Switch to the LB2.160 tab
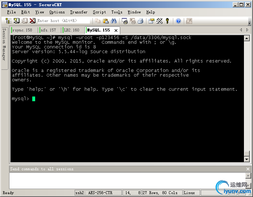This screenshot has width=253, height=197. coord(71,30)
